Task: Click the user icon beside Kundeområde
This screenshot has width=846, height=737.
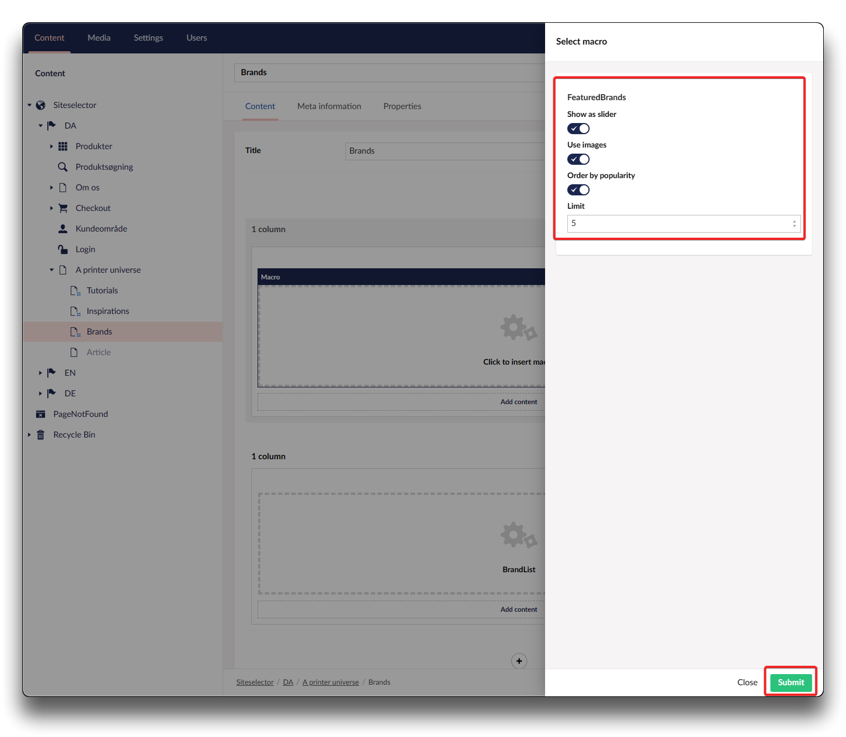Action: click(x=63, y=229)
